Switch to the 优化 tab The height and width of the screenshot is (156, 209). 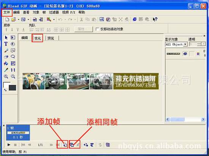[38, 38]
